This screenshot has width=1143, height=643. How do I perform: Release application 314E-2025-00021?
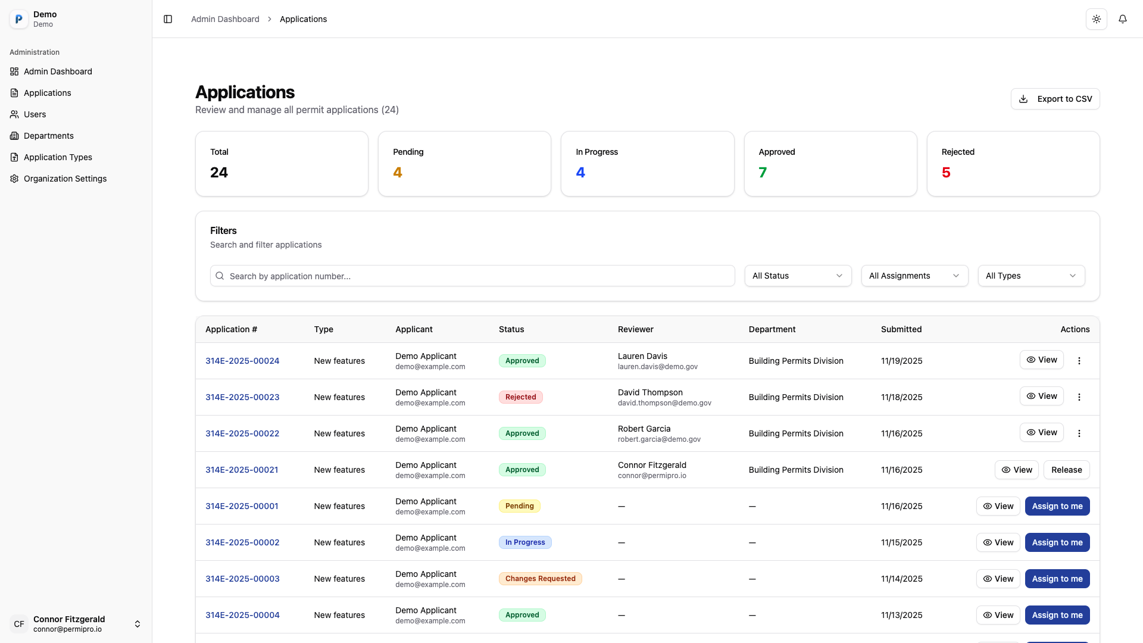pos(1066,470)
